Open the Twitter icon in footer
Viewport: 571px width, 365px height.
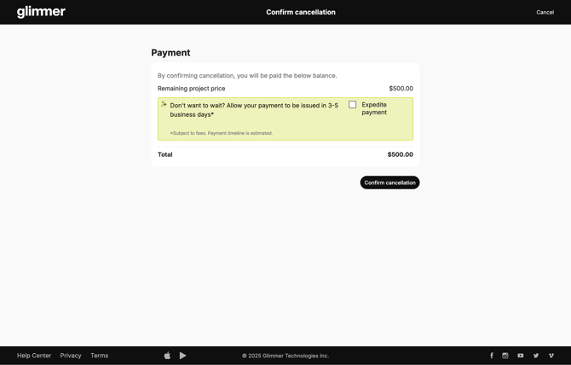tap(536, 356)
